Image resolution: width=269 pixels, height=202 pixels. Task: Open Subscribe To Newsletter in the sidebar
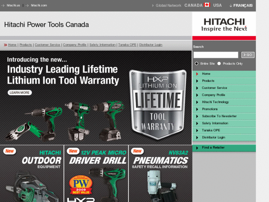coord(224,116)
